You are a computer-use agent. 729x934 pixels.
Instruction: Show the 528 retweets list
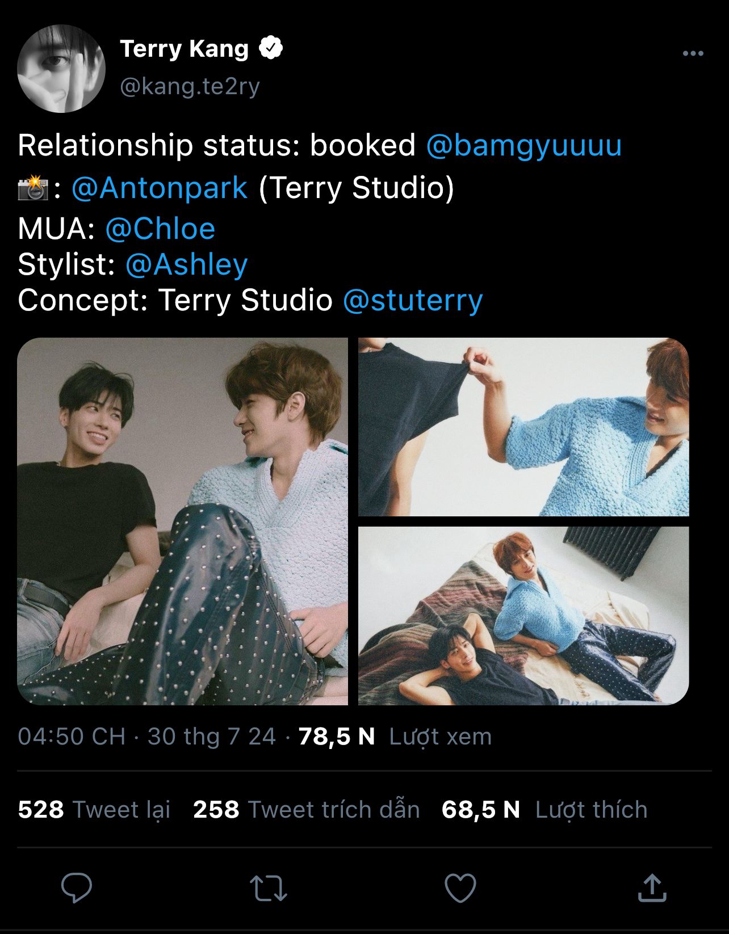(94, 810)
